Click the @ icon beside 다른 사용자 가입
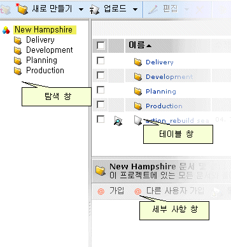231x247 pixels. pos(138,192)
